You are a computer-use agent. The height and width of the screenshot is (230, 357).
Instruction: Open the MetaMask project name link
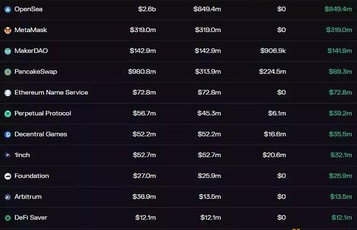[31, 30]
